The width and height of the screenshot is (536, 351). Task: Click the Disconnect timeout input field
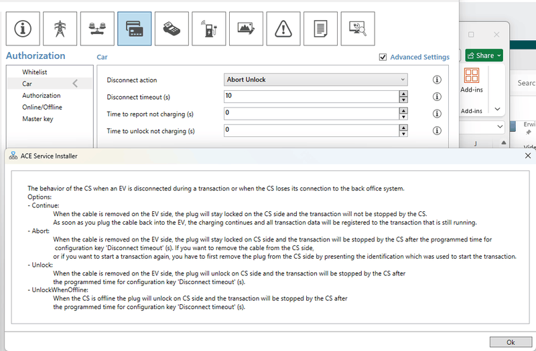[312, 96]
